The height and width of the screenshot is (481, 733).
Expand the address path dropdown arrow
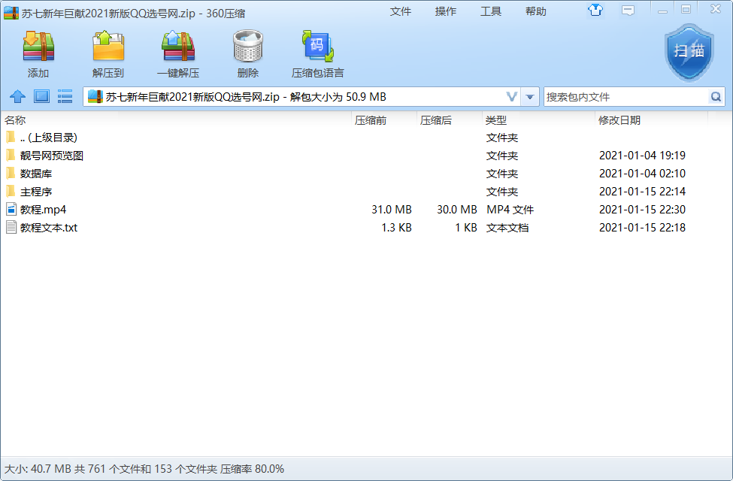coord(531,97)
